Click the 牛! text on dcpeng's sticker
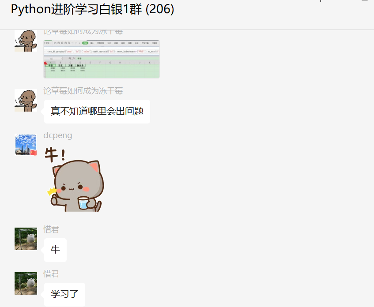This screenshot has height=307, width=374. click(55, 155)
